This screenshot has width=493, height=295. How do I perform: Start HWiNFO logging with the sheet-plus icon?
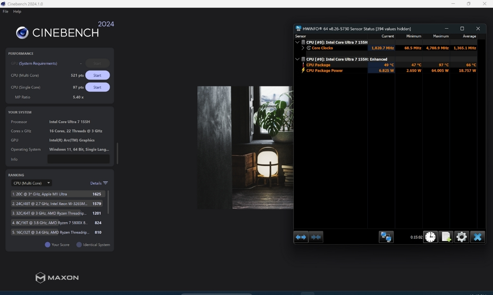tap(446, 237)
